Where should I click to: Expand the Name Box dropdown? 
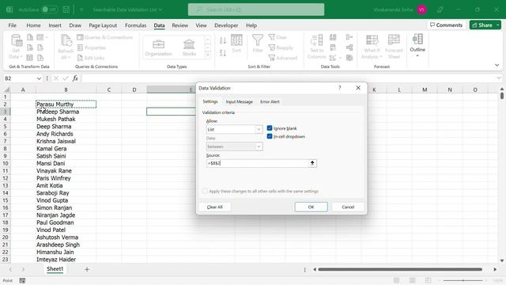(39, 78)
